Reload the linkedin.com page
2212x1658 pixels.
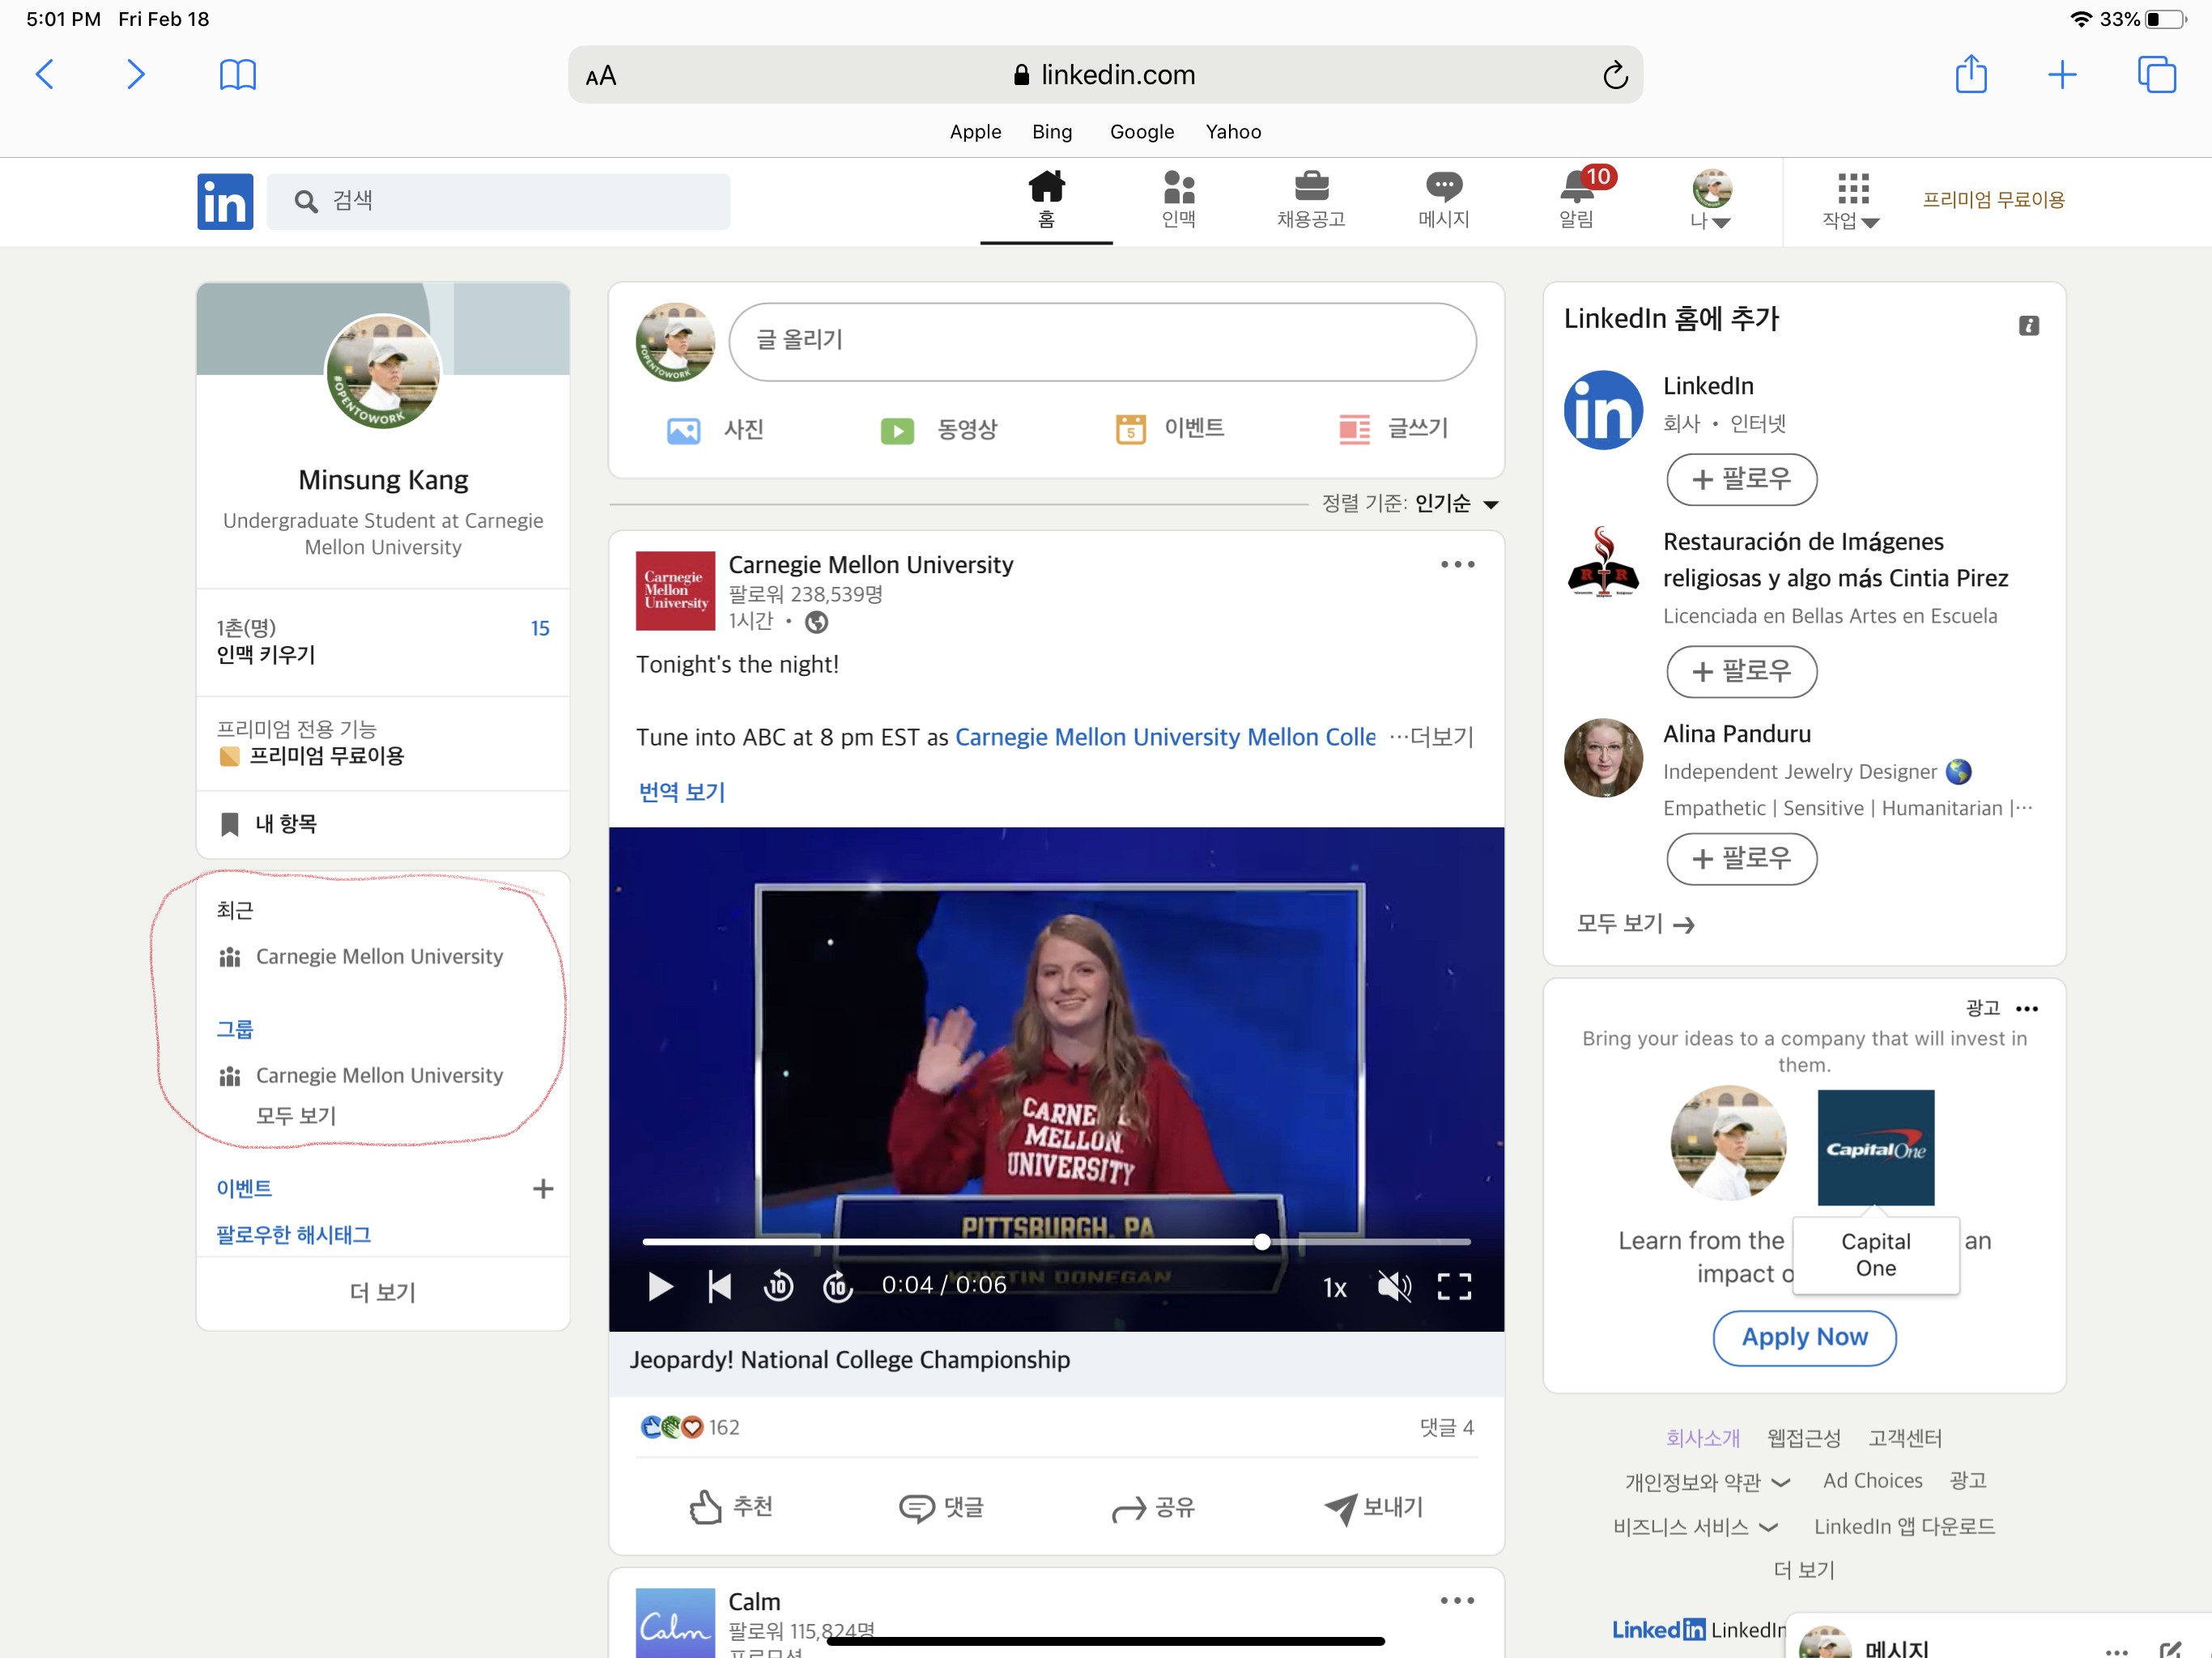pos(1615,75)
